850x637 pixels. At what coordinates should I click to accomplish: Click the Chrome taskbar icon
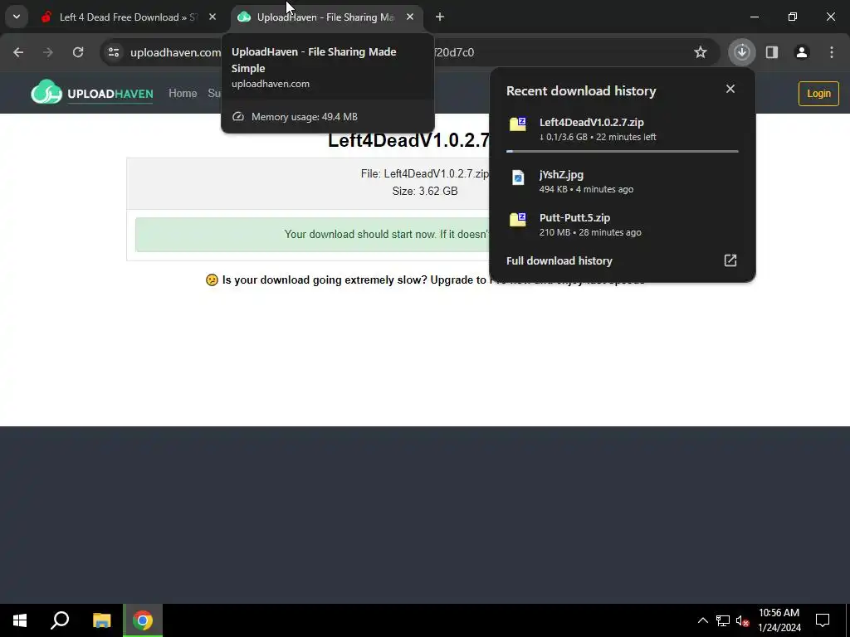[143, 620]
